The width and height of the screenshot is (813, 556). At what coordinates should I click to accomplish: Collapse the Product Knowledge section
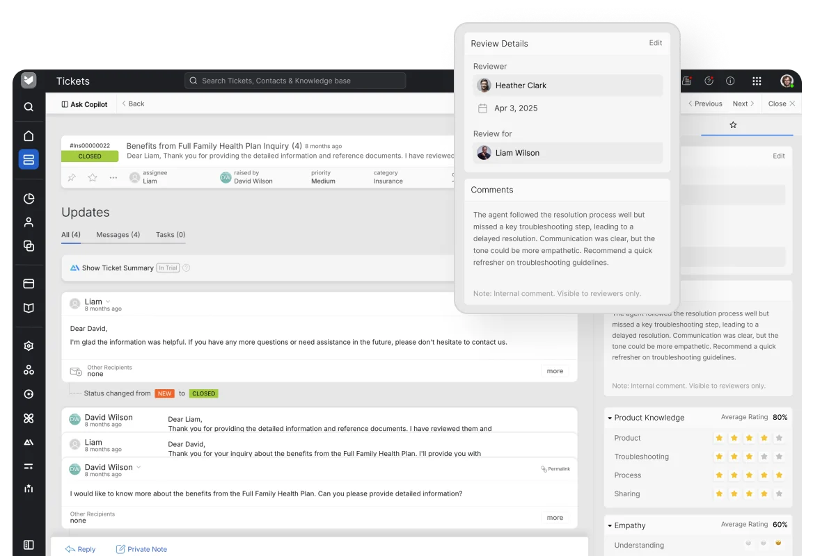click(610, 418)
